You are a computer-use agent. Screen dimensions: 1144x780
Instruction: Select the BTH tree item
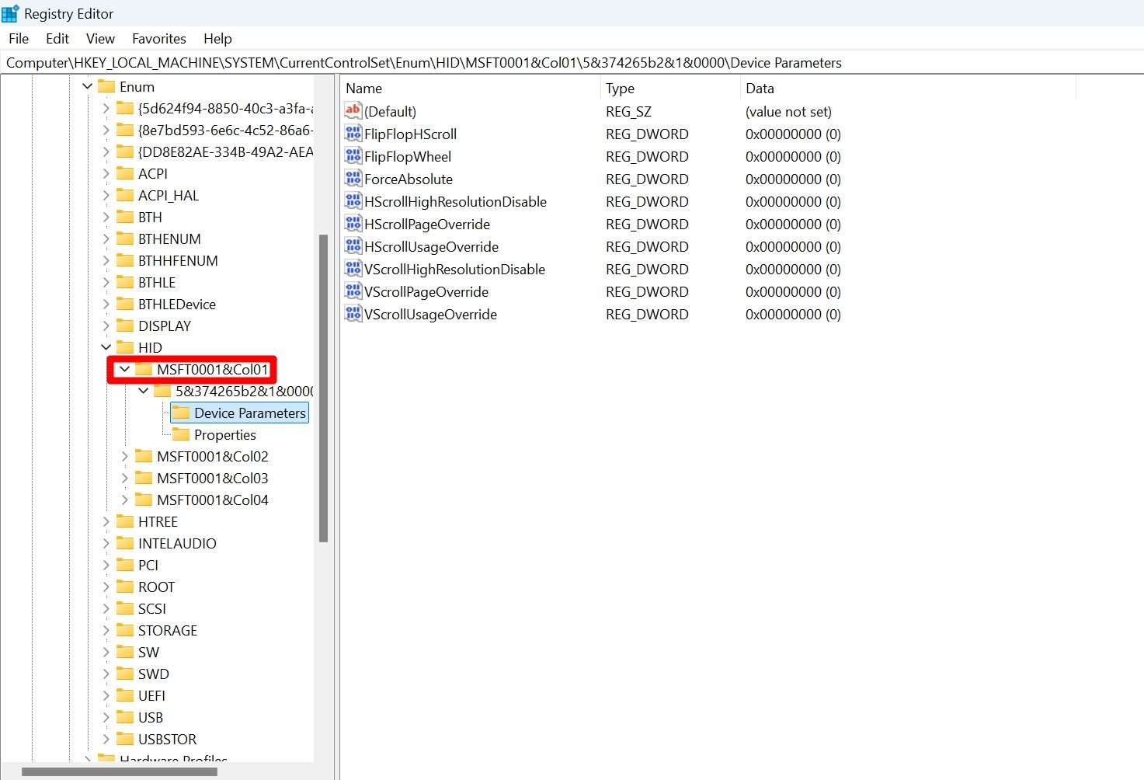coord(150,217)
